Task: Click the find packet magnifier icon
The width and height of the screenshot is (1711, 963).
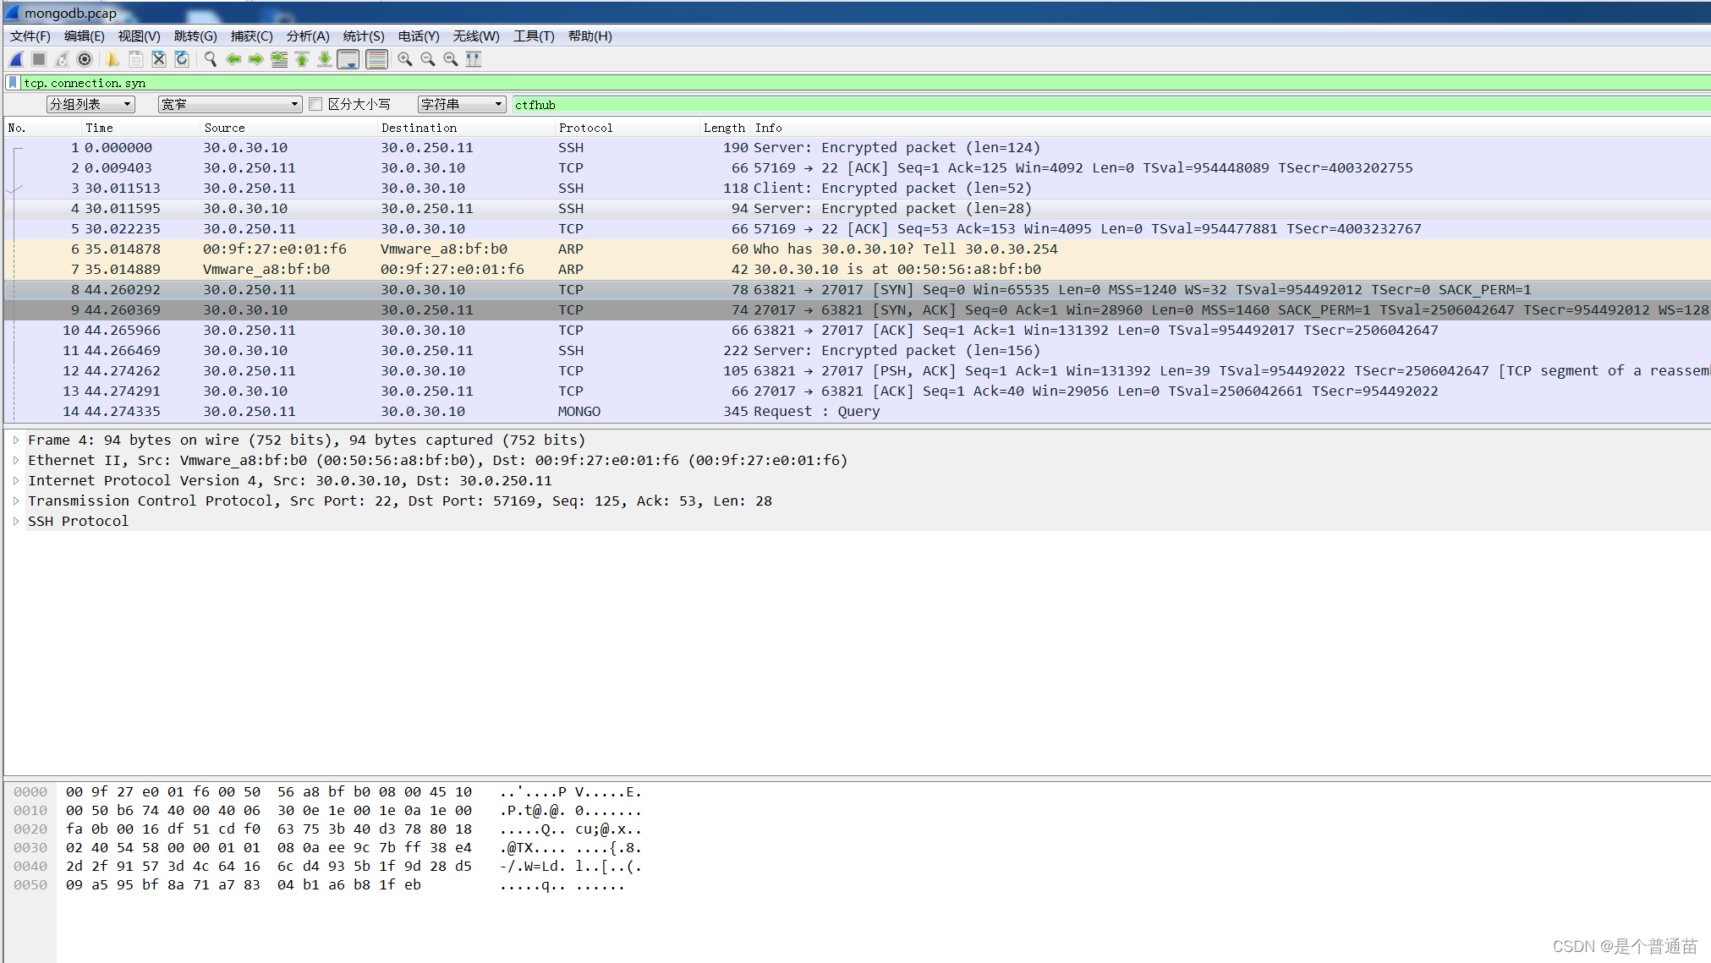Action: [210, 59]
